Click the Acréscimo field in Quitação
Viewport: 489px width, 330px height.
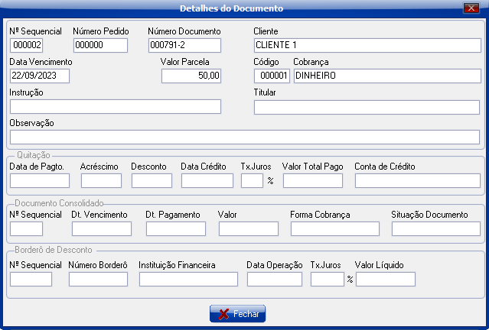(101, 180)
